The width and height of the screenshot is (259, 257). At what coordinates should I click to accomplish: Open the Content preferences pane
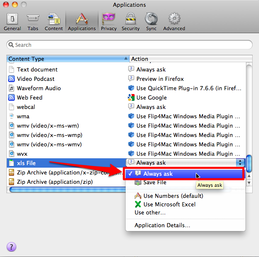[54, 22]
